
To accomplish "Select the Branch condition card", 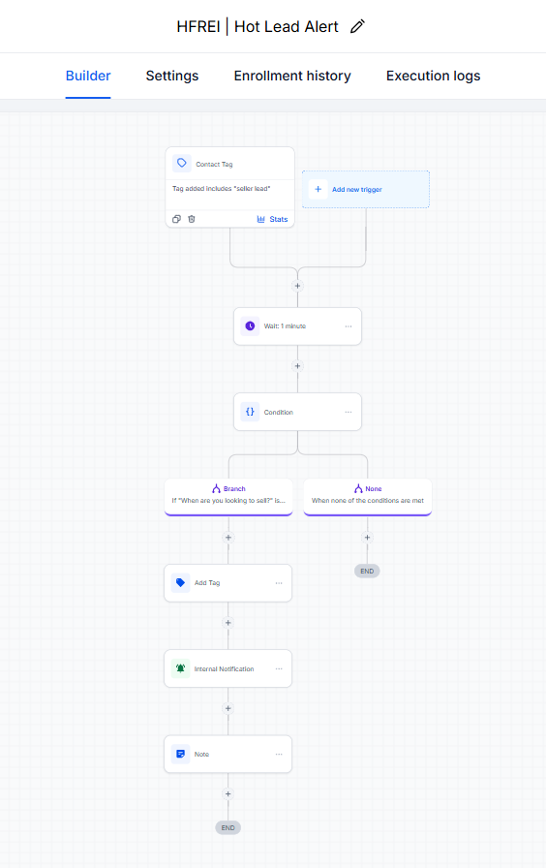I will [228, 497].
